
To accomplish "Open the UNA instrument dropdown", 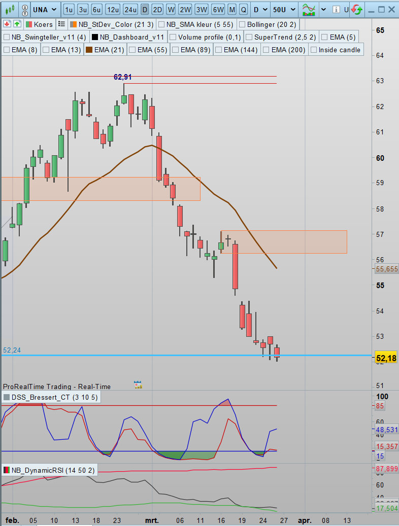I will point(45,10).
